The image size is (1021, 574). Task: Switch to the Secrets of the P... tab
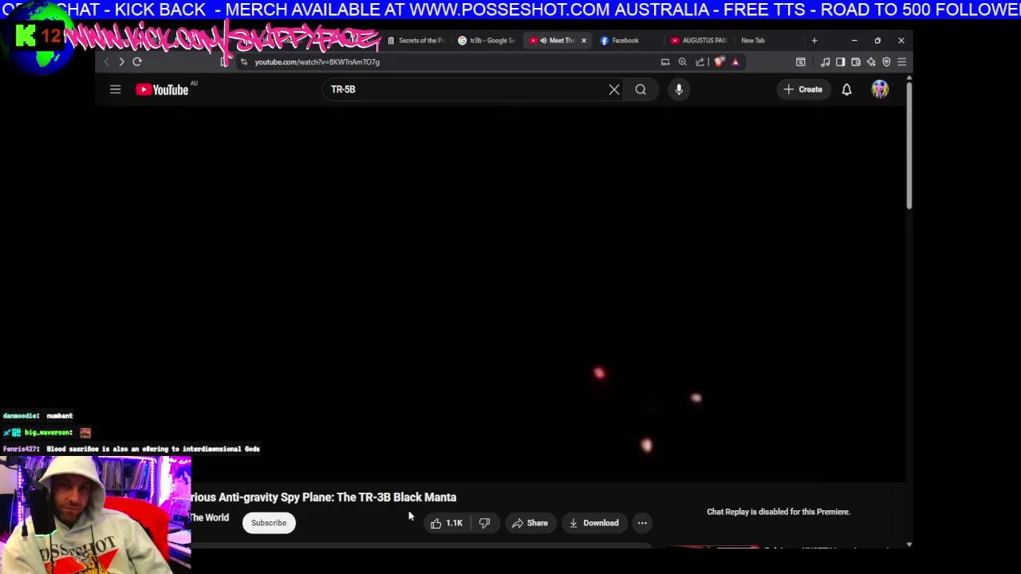(x=416, y=40)
